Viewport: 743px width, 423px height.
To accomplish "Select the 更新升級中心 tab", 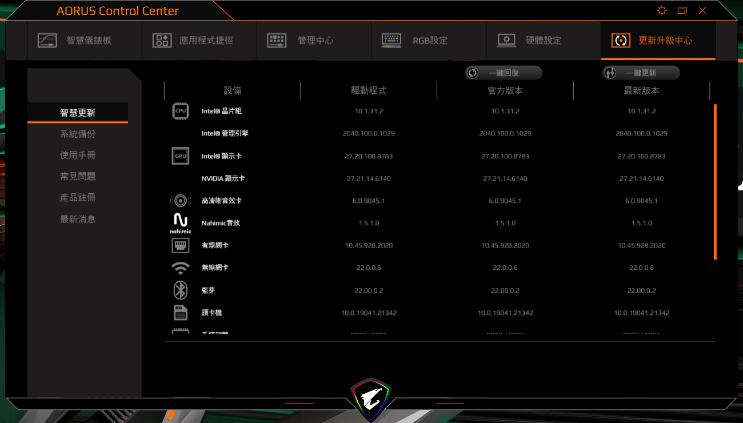I will coord(658,41).
